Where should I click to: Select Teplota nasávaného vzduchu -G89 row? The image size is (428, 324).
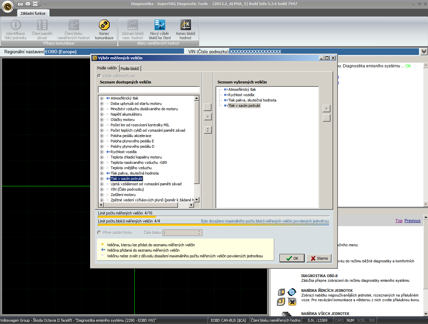[138, 163]
